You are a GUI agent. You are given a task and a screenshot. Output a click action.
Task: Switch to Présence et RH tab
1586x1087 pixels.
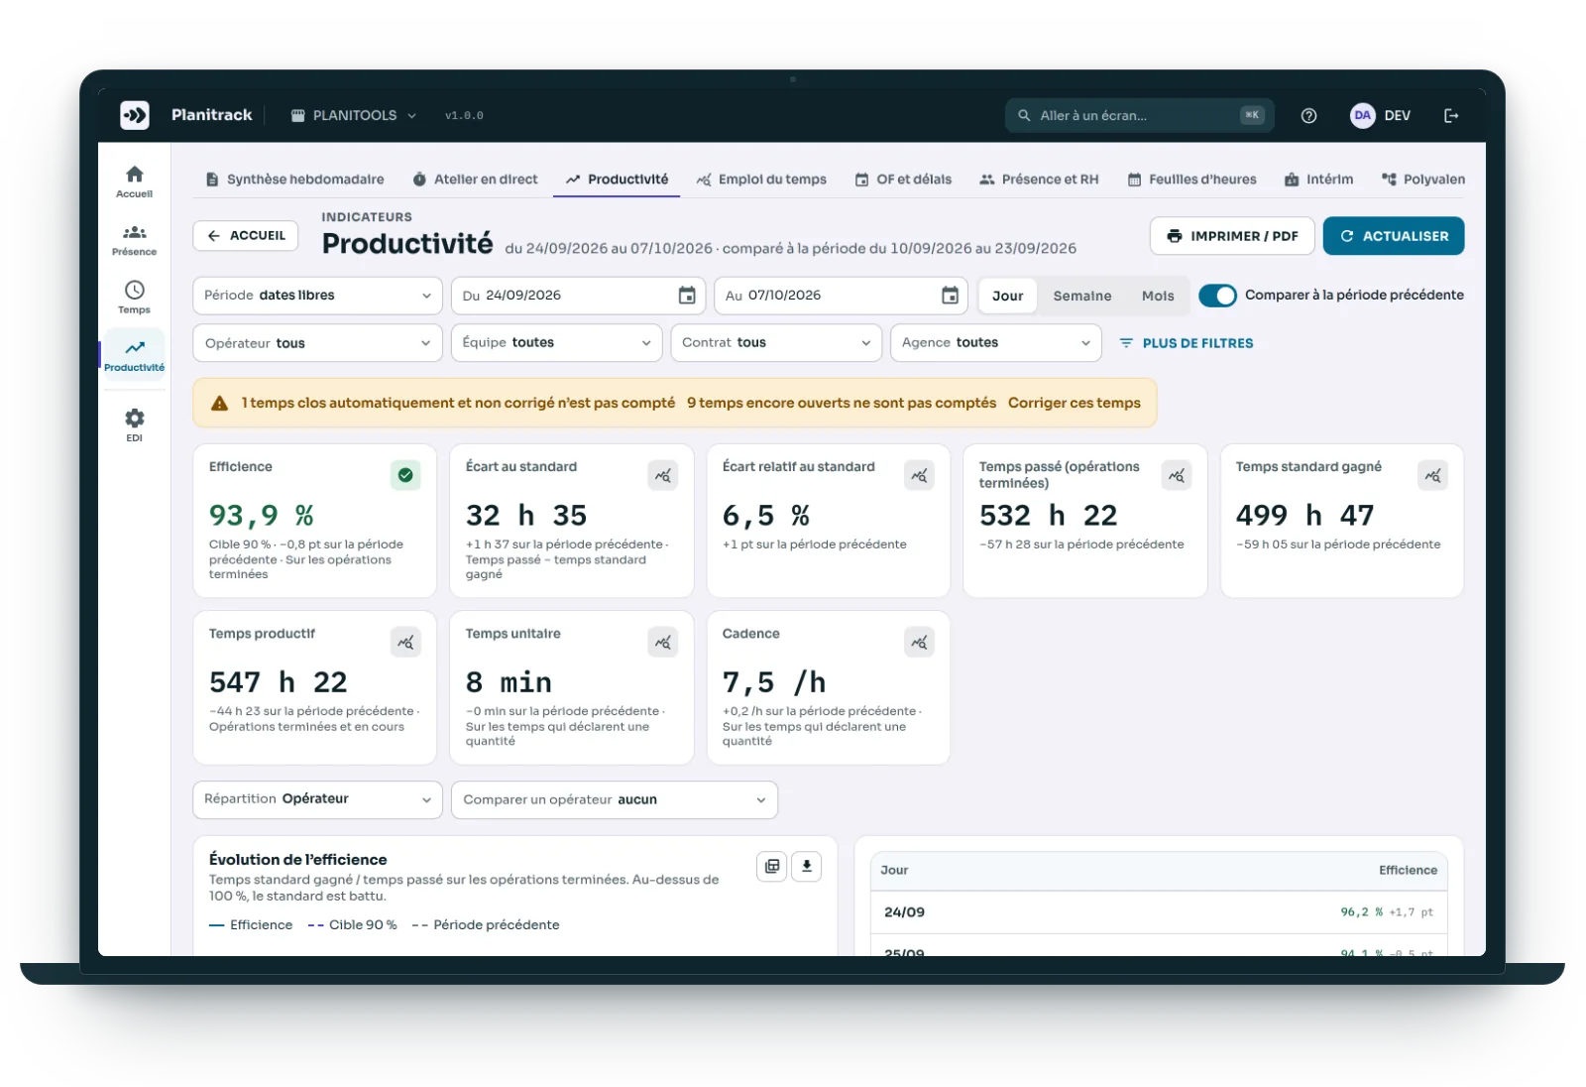point(1039,180)
